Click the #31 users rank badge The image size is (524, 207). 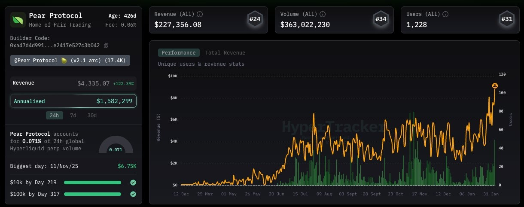[x=506, y=19]
